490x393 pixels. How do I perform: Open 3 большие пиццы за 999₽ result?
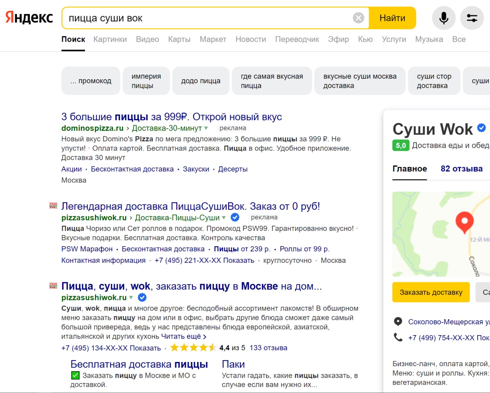pyautogui.click(x=171, y=116)
